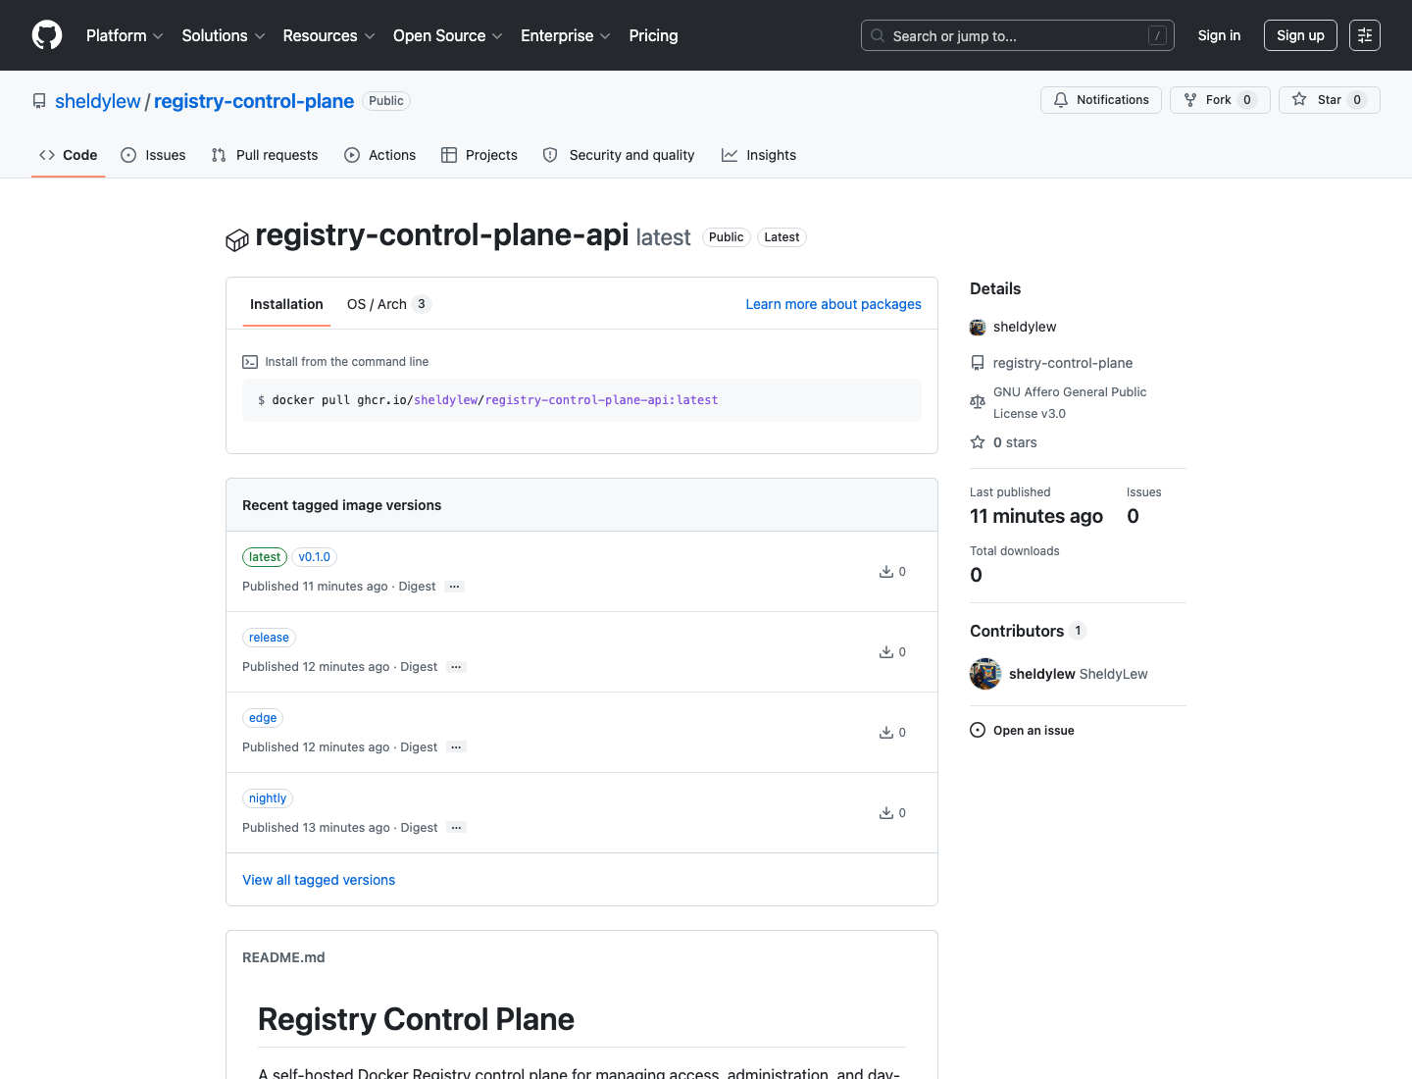
Task: Expand digest ellipsis for nightly version
Action: pyautogui.click(x=456, y=828)
